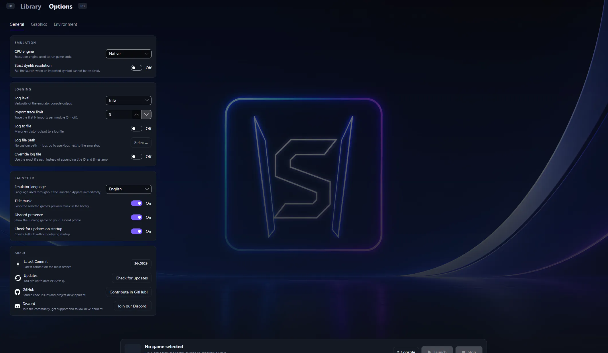Click the Import trace limit number field

119,115
